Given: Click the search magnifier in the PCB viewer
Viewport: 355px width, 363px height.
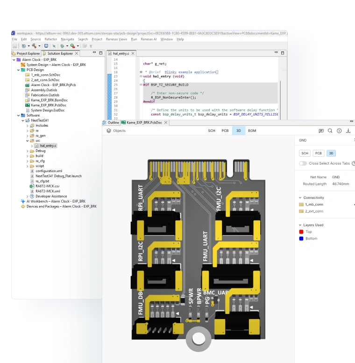Looking at the screenshot, I should point(330,131).
